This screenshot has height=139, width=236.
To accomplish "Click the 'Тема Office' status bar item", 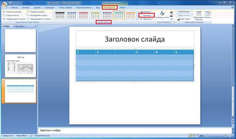I will point(21,136).
